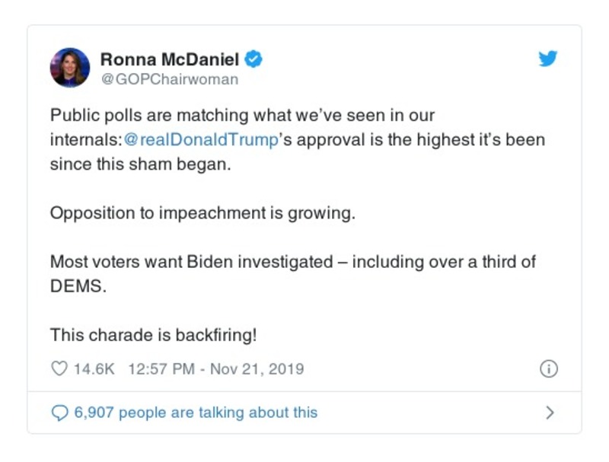Visit the @GOPChairwoman handle
Image resolution: width=609 pixels, height=462 pixels.
(x=169, y=79)
